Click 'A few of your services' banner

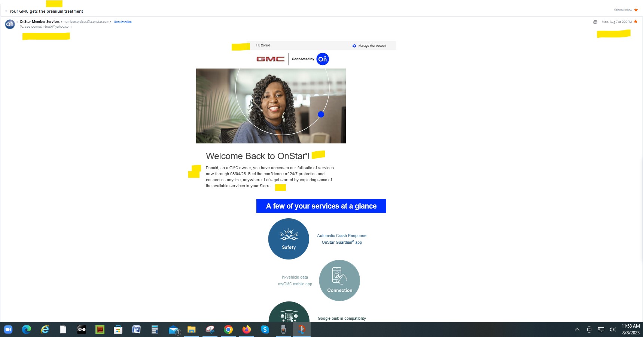(x=321, y=206)
